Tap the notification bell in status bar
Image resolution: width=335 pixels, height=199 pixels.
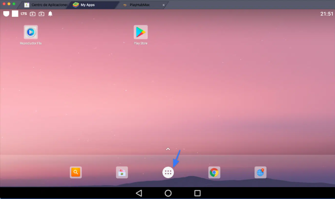[50, 14]
